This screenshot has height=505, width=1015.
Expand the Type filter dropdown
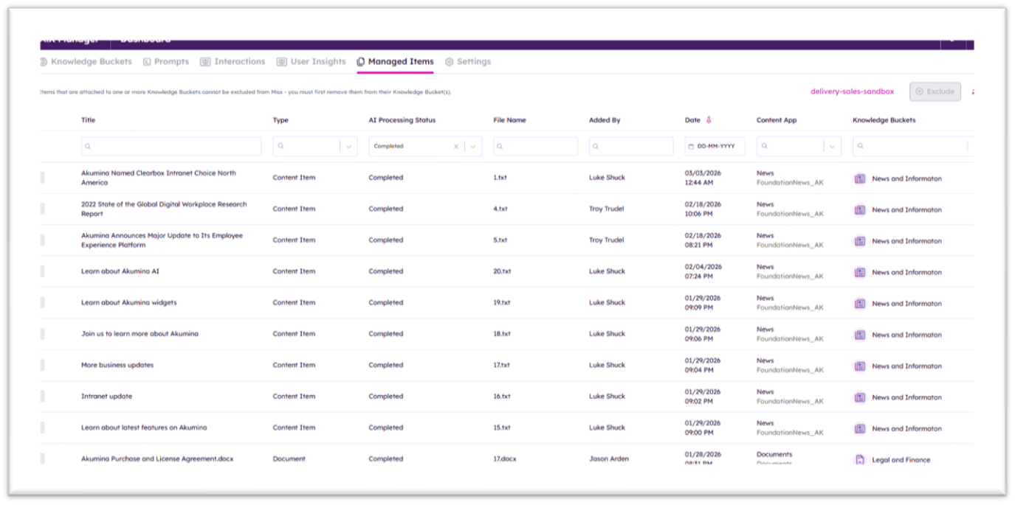[x=348, y=146]
